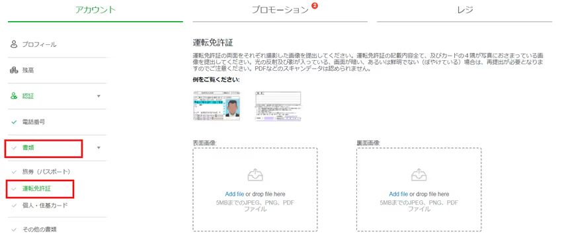The width and height of the screenshot is (562, 238).
Task: Click the upload tray icon for 裏面画像
Action: click(419, 175)
